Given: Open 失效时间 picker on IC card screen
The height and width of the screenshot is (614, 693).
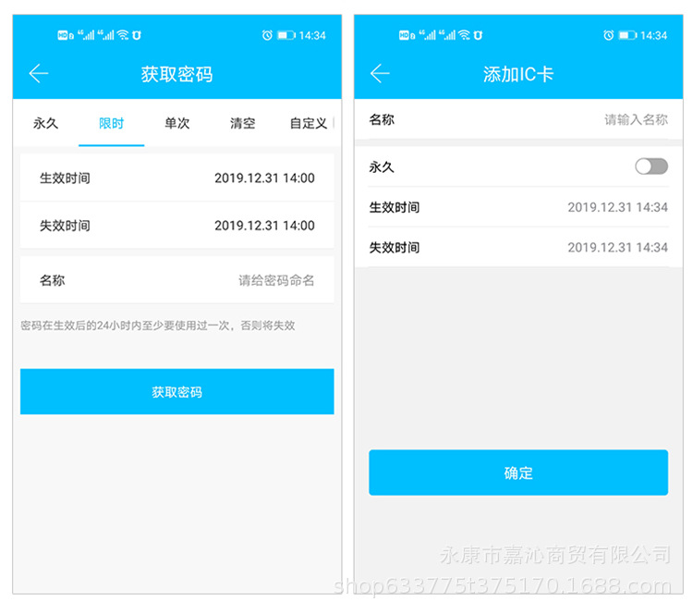Looking at the screenshot, I should tap(518, 247).
